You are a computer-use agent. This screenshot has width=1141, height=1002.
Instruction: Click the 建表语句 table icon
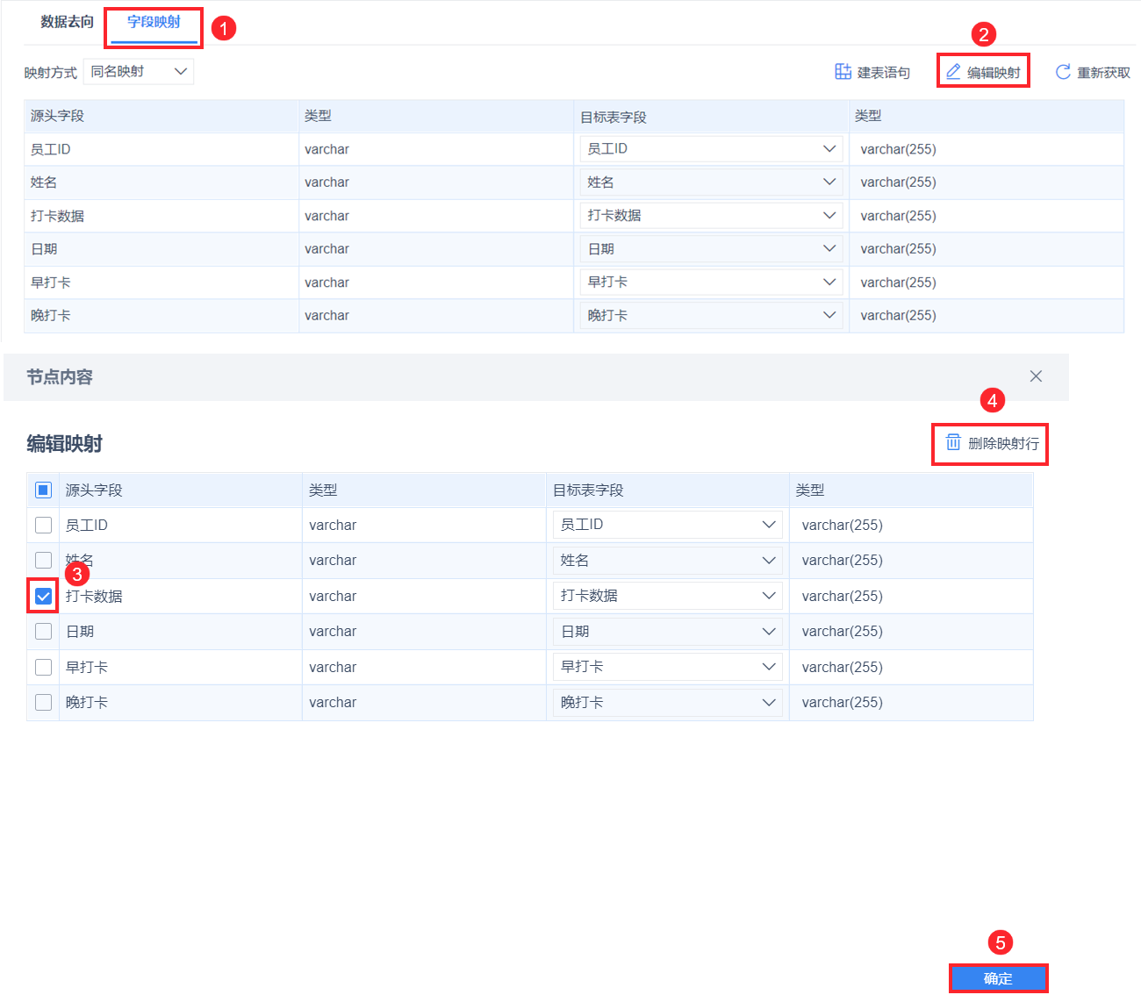tap(843, 72)
